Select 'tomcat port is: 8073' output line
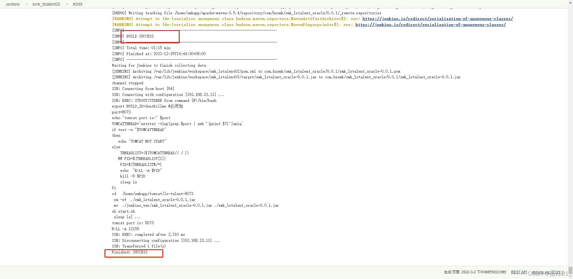The width and height of the screenshot is (573, 279). click(x=133, y=223)
